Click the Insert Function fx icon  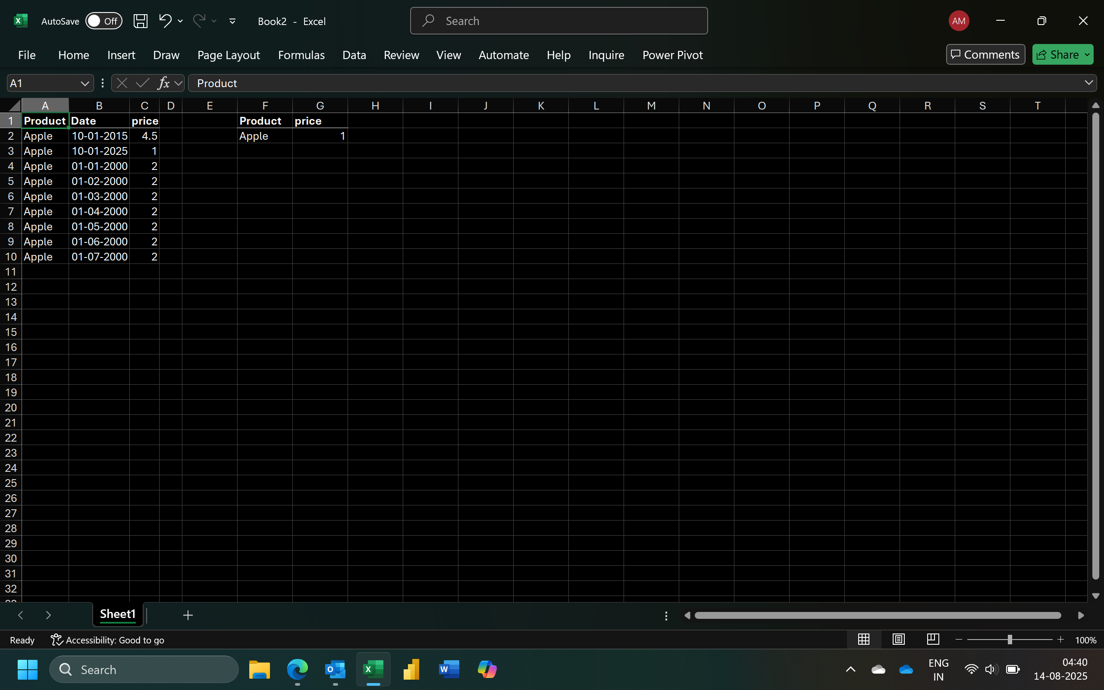click(163, 83)
